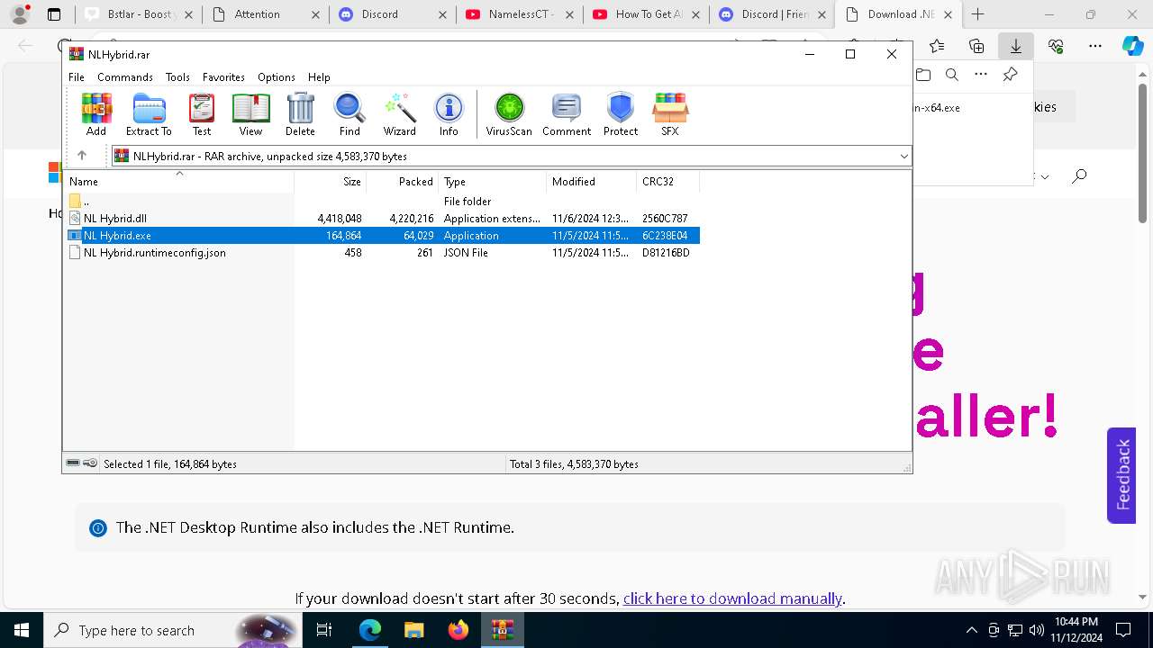Image resolution: width=1153 pixels, height=648 pixels.
Task: Start VirusScan on the archive
Action: pos(509,114)
